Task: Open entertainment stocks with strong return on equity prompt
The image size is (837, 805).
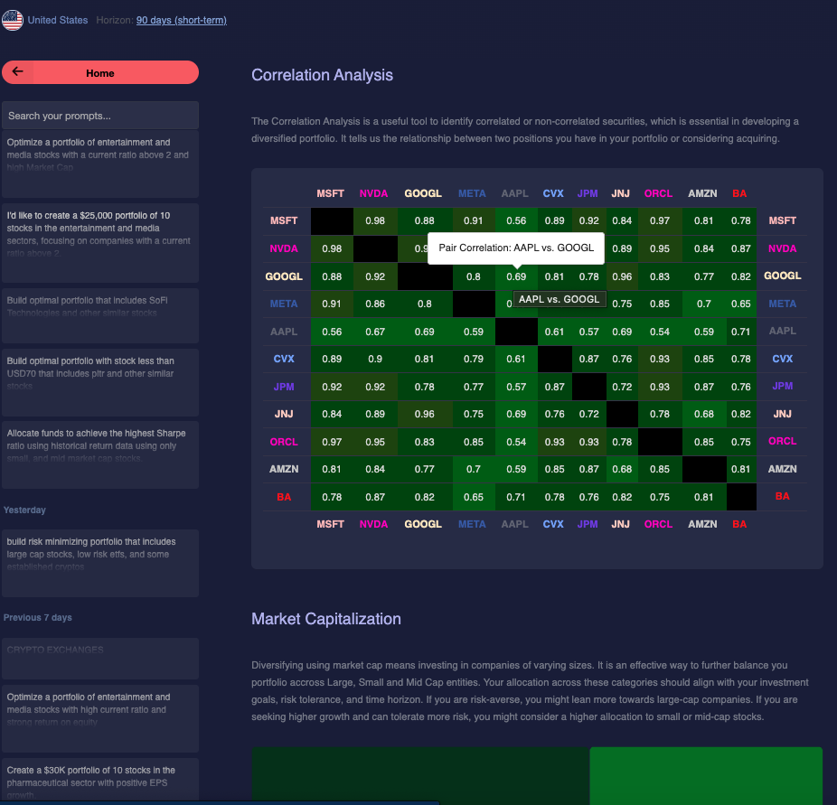Action: coord(100,718)
